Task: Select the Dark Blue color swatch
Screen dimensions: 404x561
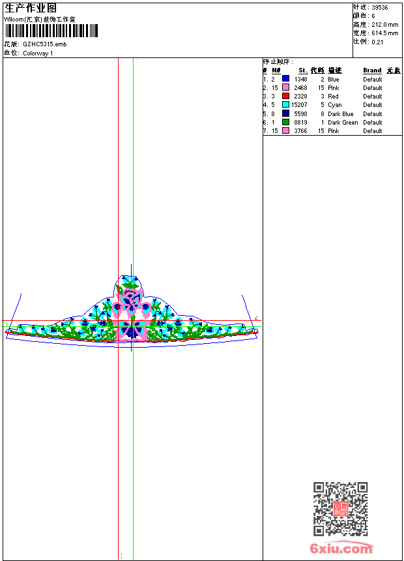Action: click(x=285, y=114)
